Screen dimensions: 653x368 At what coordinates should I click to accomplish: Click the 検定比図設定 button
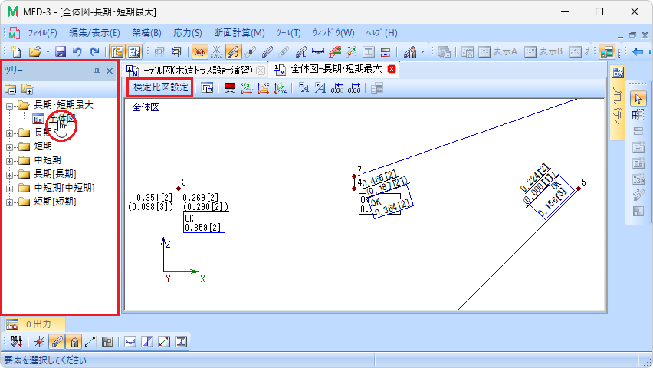pos(160,87)
